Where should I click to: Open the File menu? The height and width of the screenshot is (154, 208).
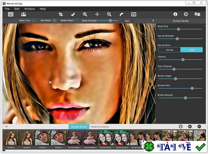click(x=7, y=9)
